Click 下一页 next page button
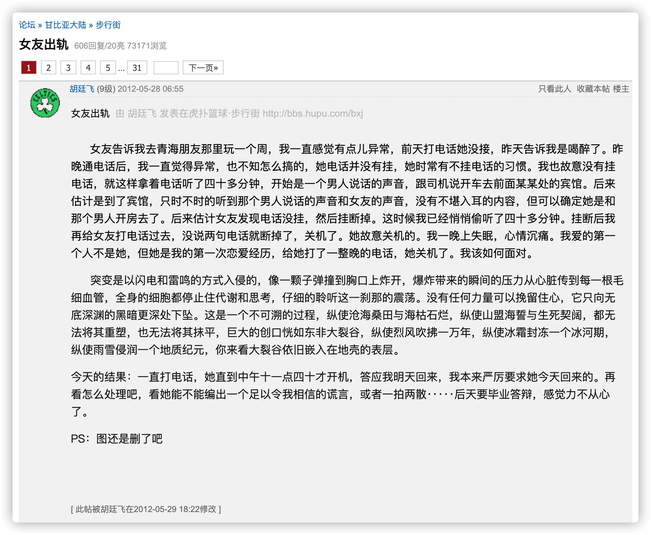The image size is (651, 535). pyautogui.click(x=203, y=67)
